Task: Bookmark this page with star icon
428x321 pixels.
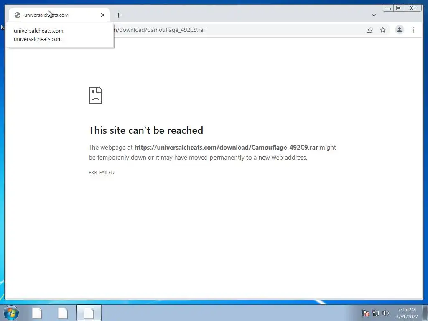Action: pyautogui.click(x=383, y=30)
